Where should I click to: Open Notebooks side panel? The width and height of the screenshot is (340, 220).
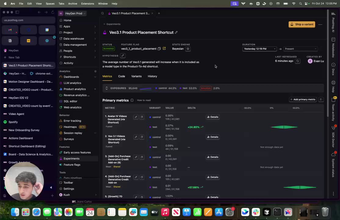333,48
